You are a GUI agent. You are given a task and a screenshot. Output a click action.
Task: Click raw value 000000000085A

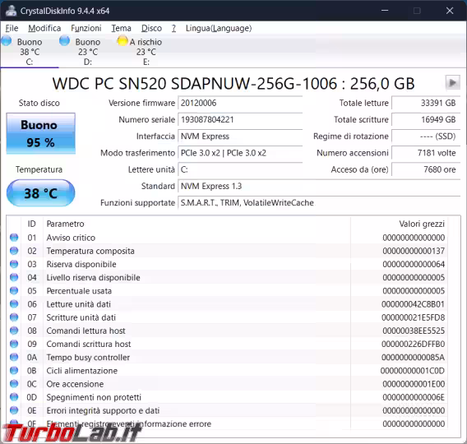[413, 358]
